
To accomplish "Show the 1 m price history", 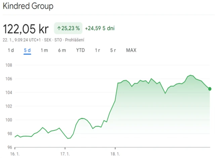I will click(x=44, y=50).
